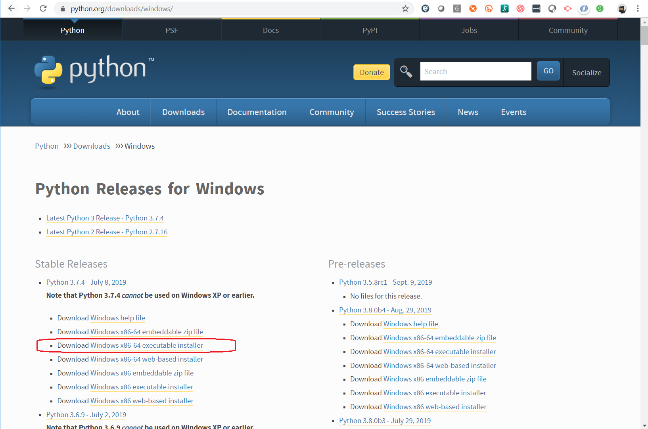Image resolution: width=648 pixels, height=429 pixels.
Task: Switch to the PyPI top tab
Action: tap(370, 30)
